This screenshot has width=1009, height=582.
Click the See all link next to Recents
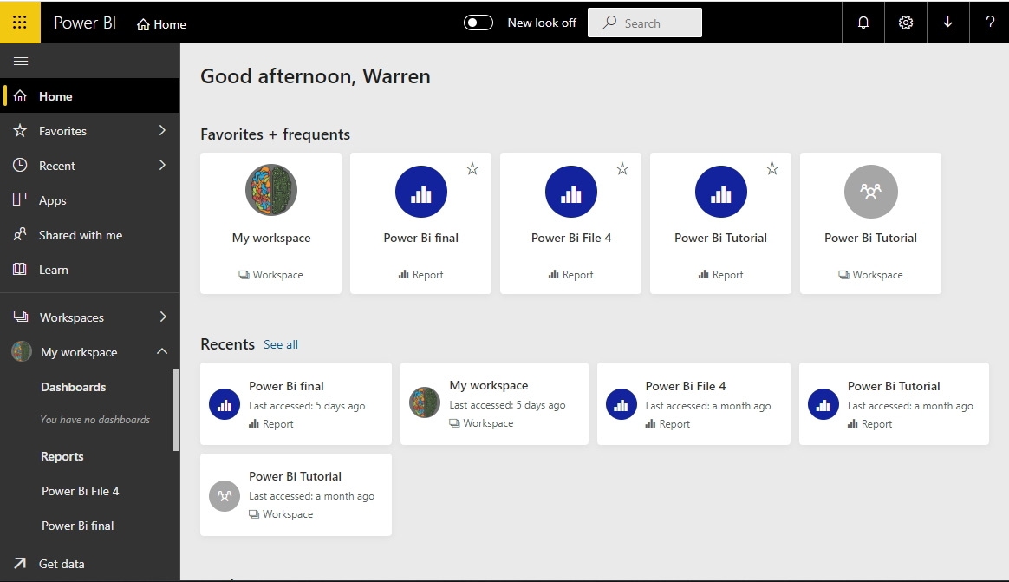[281, 344]
